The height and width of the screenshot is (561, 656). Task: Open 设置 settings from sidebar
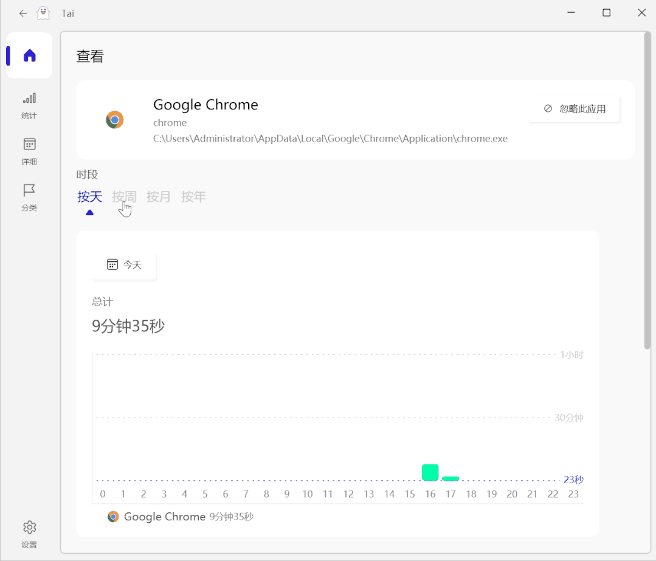tap(29, 534)
